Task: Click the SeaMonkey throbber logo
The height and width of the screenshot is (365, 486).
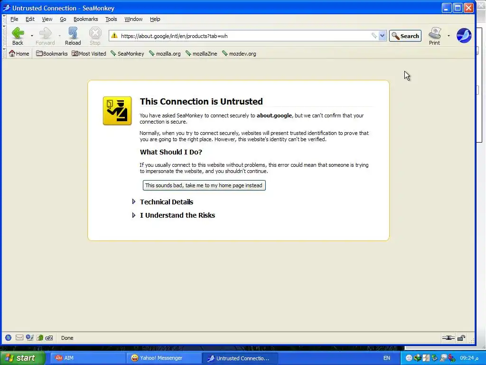Action: (464, 35)
